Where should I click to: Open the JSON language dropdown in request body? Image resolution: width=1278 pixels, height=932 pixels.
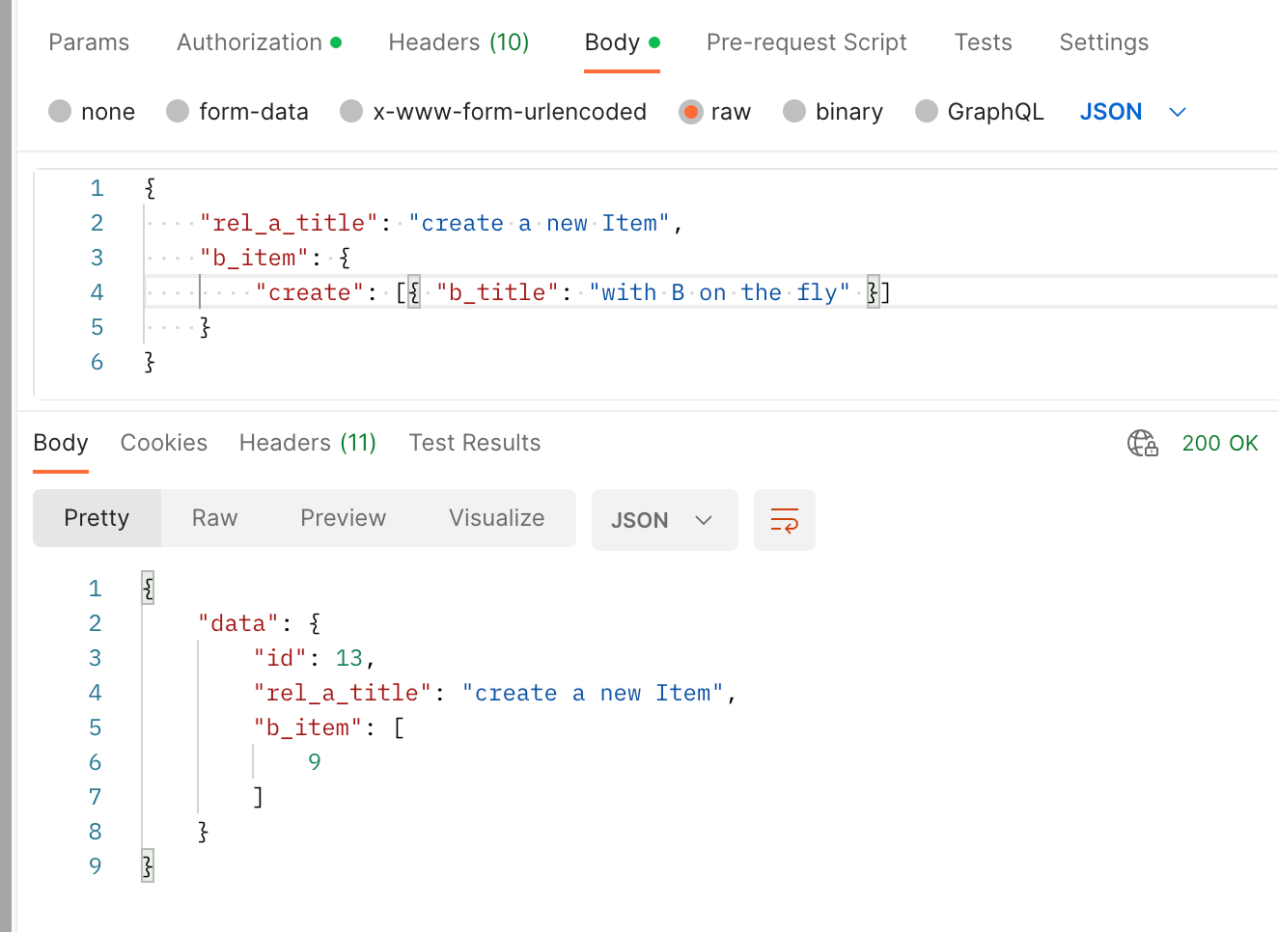pyautogui.click(x=1111, y=112)
